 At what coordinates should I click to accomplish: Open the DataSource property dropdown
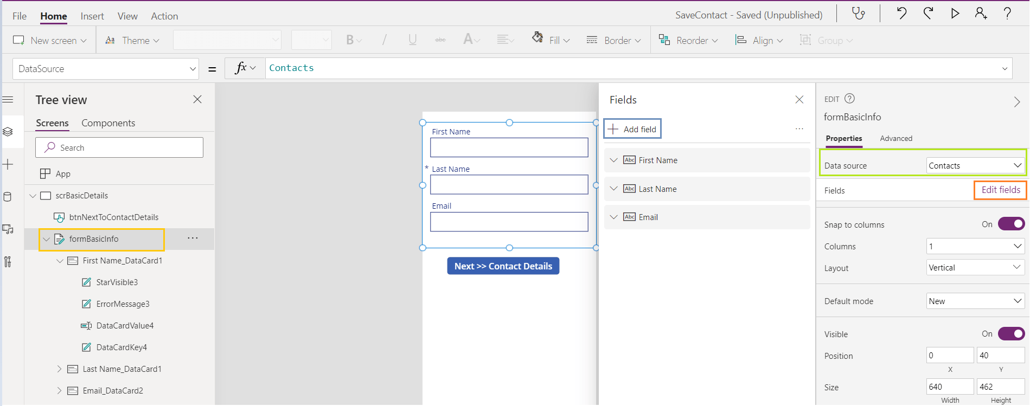click(106, 69)
